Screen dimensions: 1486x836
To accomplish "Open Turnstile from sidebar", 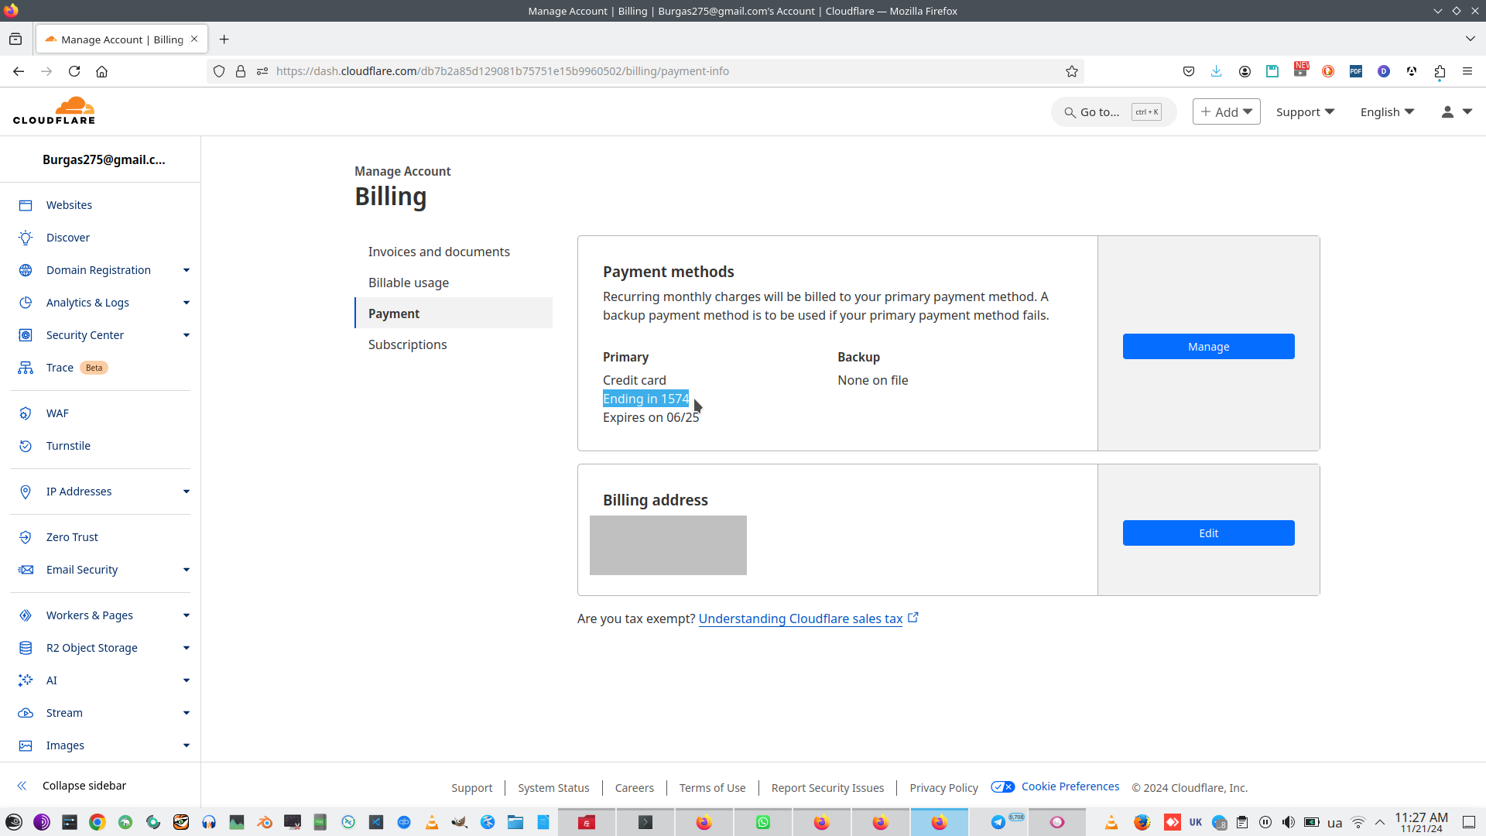I will 68,446.
